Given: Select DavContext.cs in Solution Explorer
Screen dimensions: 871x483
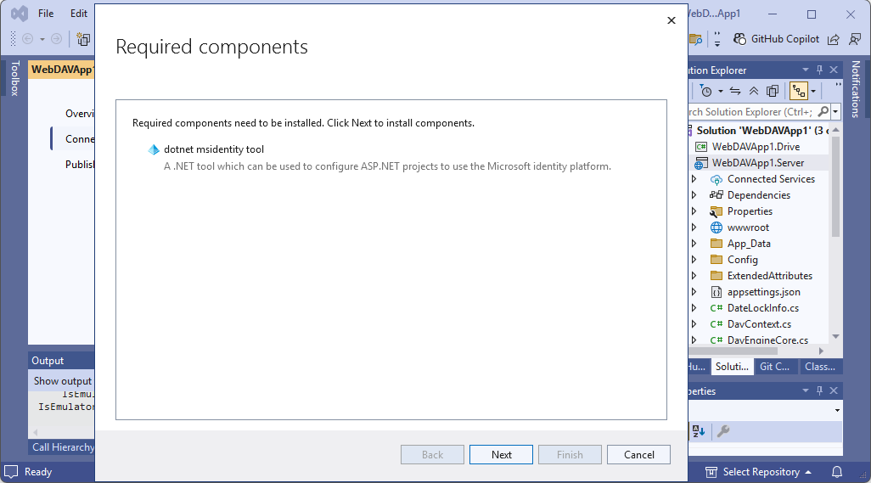Looking at the screenshot, I should point(759,323).
